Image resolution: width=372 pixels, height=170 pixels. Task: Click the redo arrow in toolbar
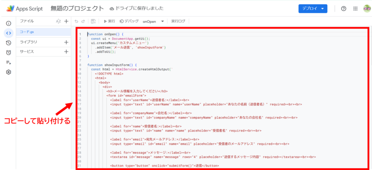tap(83, 21)
